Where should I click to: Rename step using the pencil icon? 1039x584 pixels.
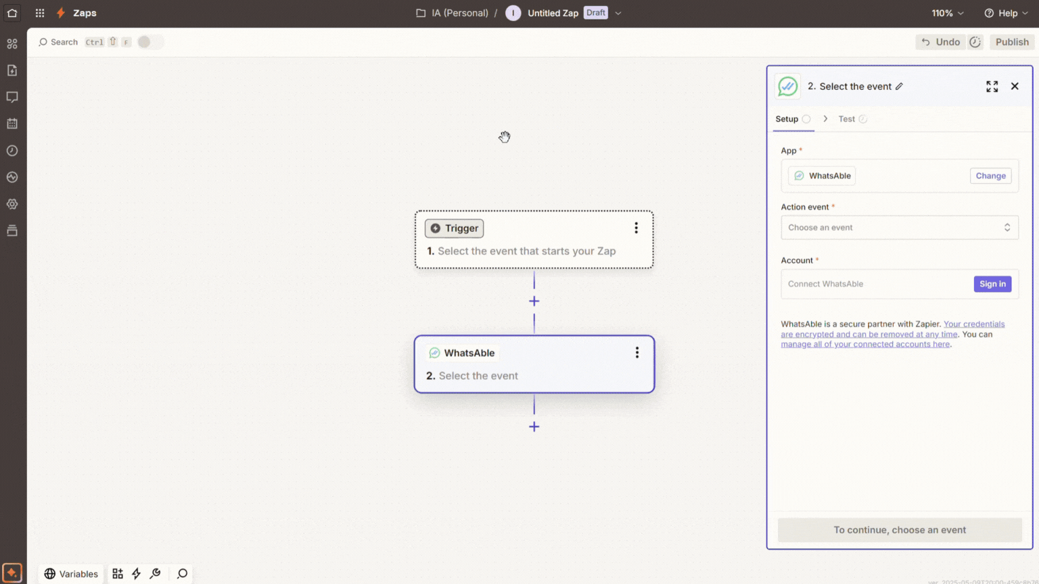click(899, 87)
